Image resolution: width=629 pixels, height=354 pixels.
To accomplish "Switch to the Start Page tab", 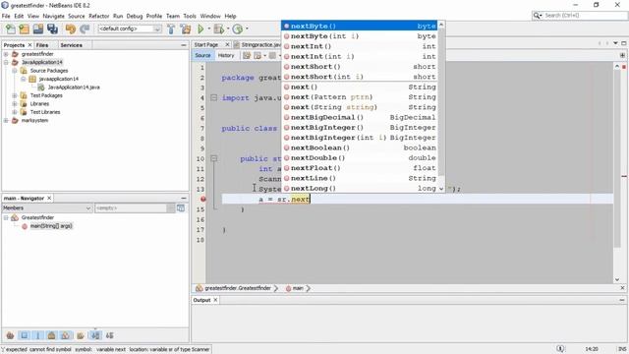I will click(206, 44).
